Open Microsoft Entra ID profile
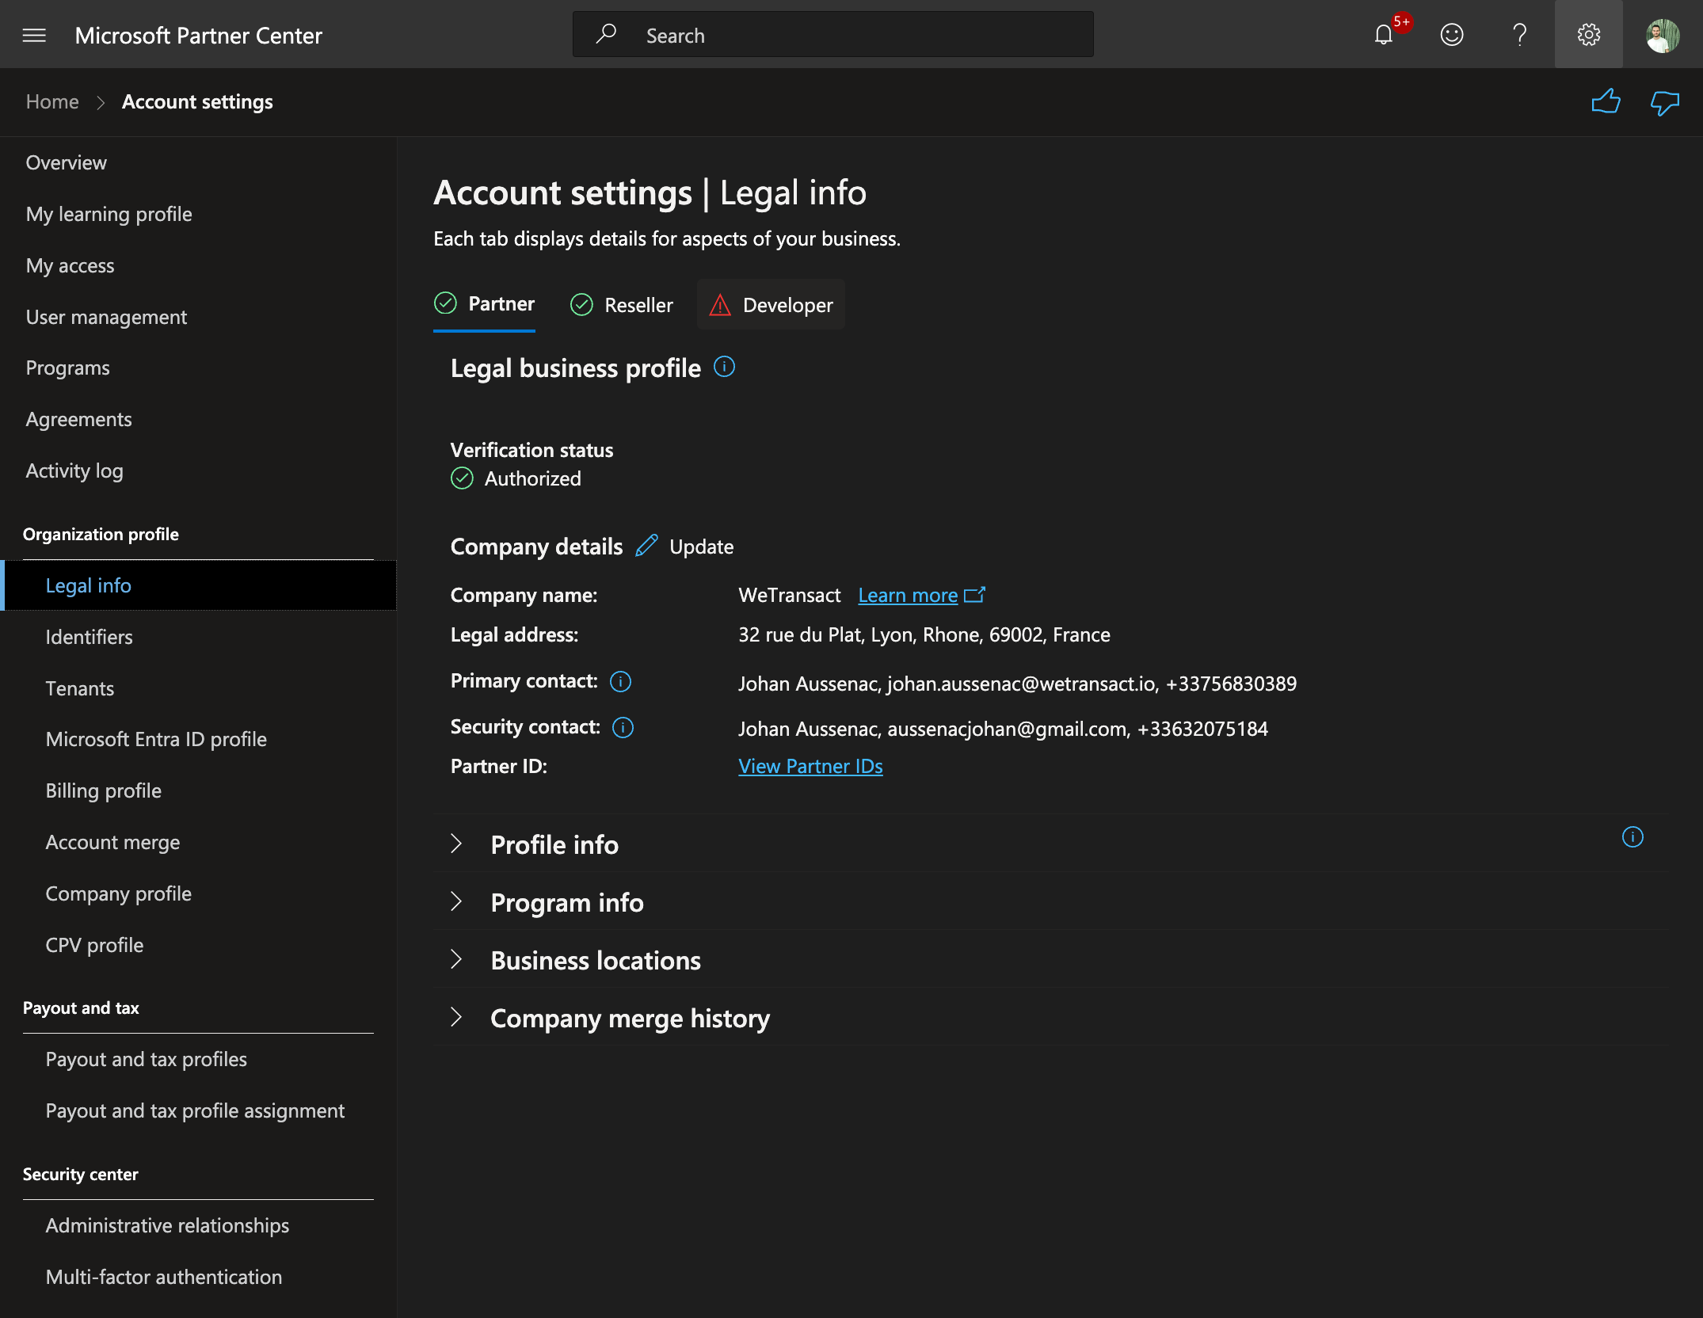This screenshot has height=1318, width=1703. (x=157, y=739)
